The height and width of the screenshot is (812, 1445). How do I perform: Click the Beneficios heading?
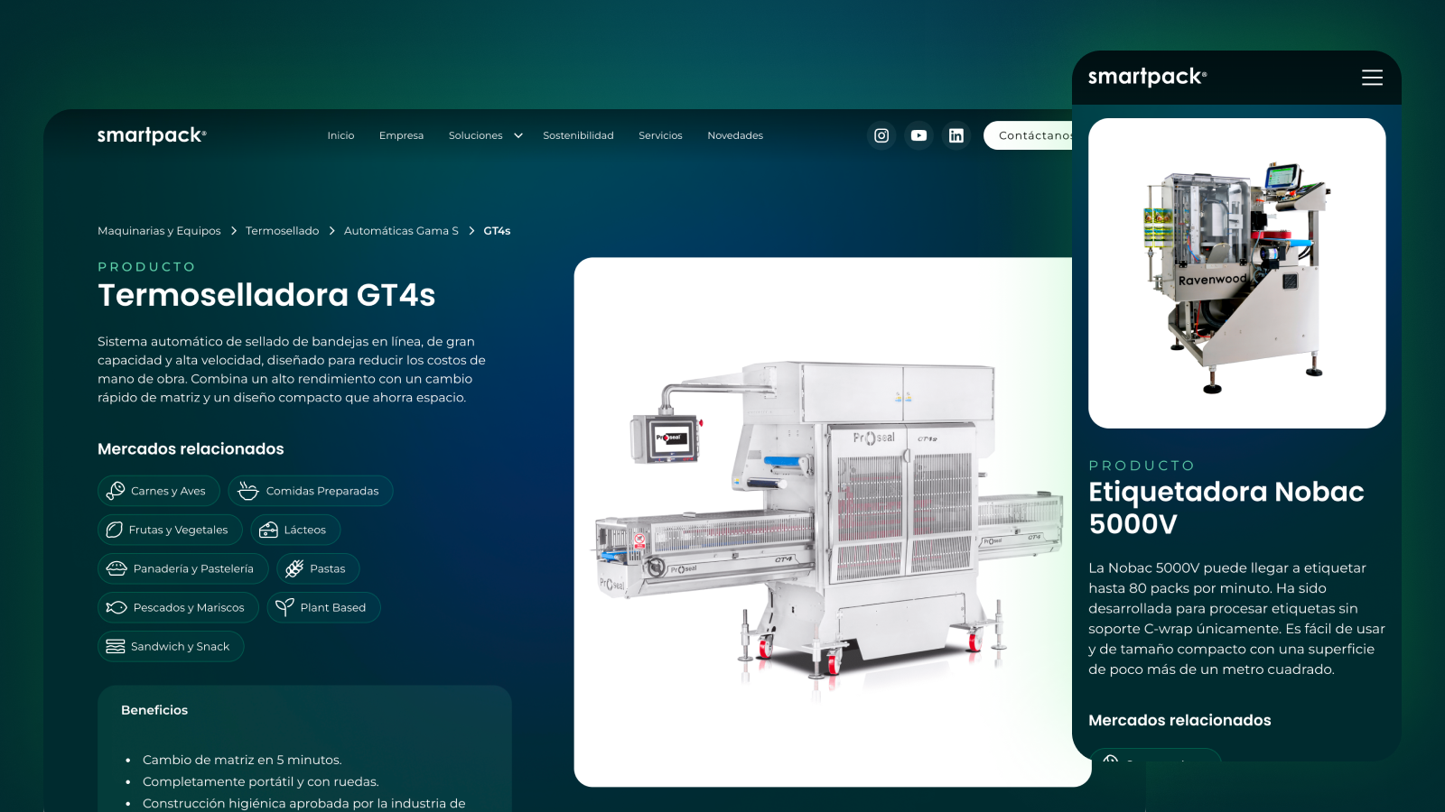(154, 710)
